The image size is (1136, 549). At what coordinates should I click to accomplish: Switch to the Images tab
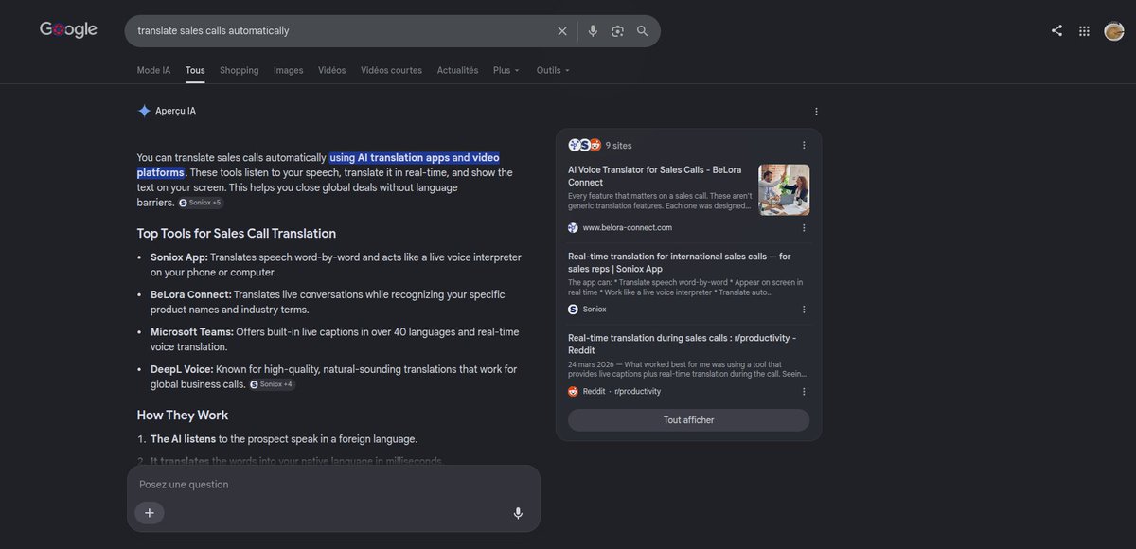point(289,70)
